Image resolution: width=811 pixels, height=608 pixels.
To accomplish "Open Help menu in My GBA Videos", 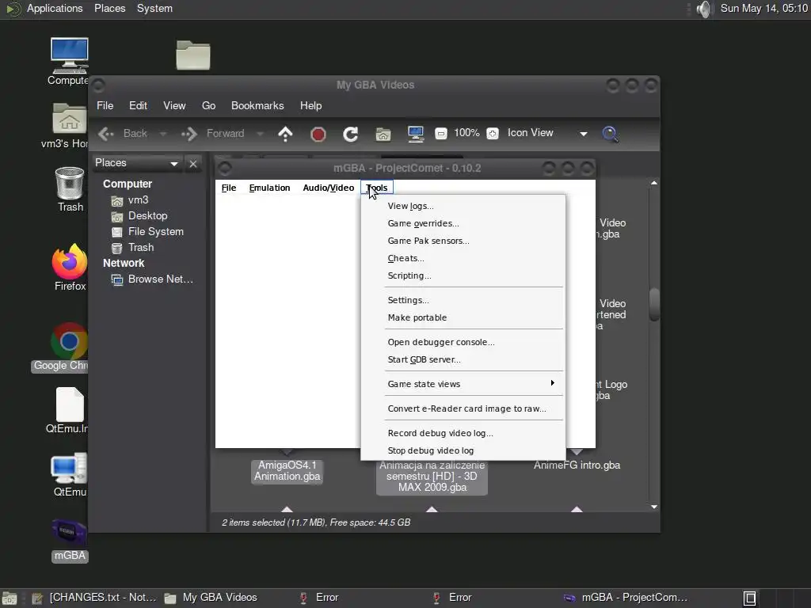I will pyautogui.click(x=310, y=105).
